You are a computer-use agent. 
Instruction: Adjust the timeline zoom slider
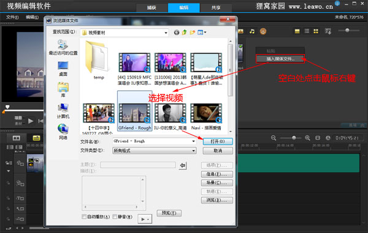294,138
